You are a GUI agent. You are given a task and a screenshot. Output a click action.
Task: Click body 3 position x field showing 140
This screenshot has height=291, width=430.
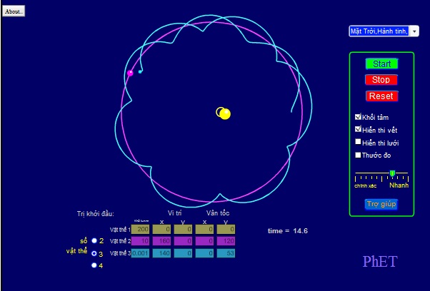tap(161, 253)
